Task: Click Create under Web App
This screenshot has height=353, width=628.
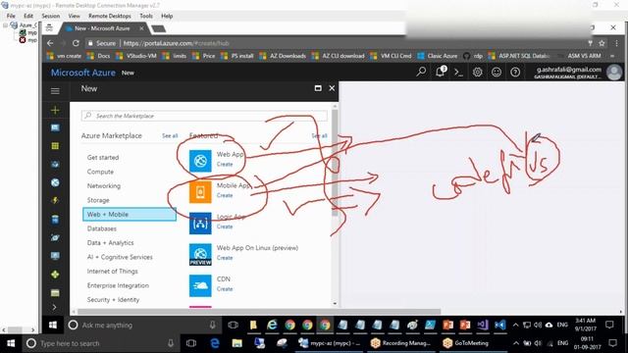Action: [225, 164]
